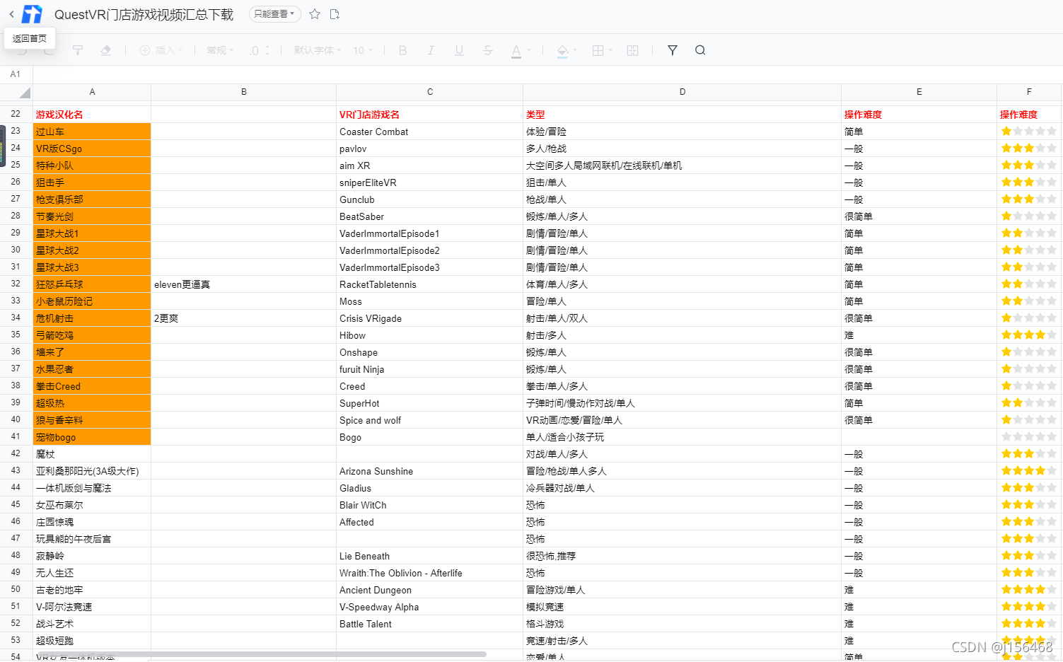Click the Wraith:The Oblivion - Afterlife cell
Screen dimensions: 1063x662
(430, 573)
